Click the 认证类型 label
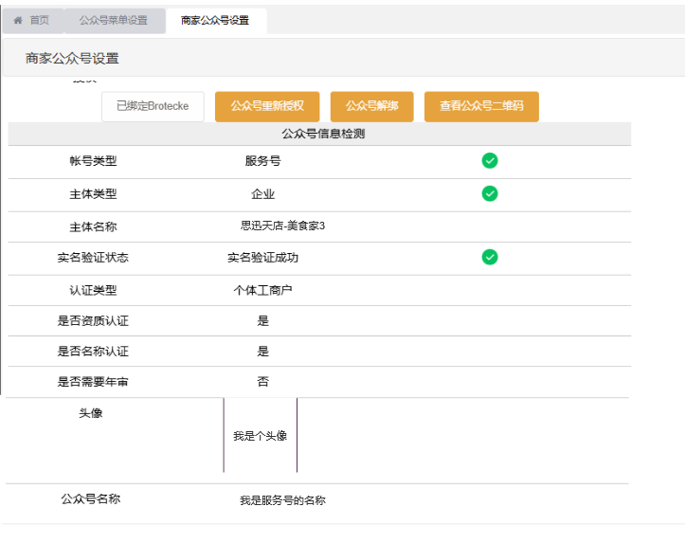The height and width of the screenshot is (543, 685). click(x=93, y=291)
